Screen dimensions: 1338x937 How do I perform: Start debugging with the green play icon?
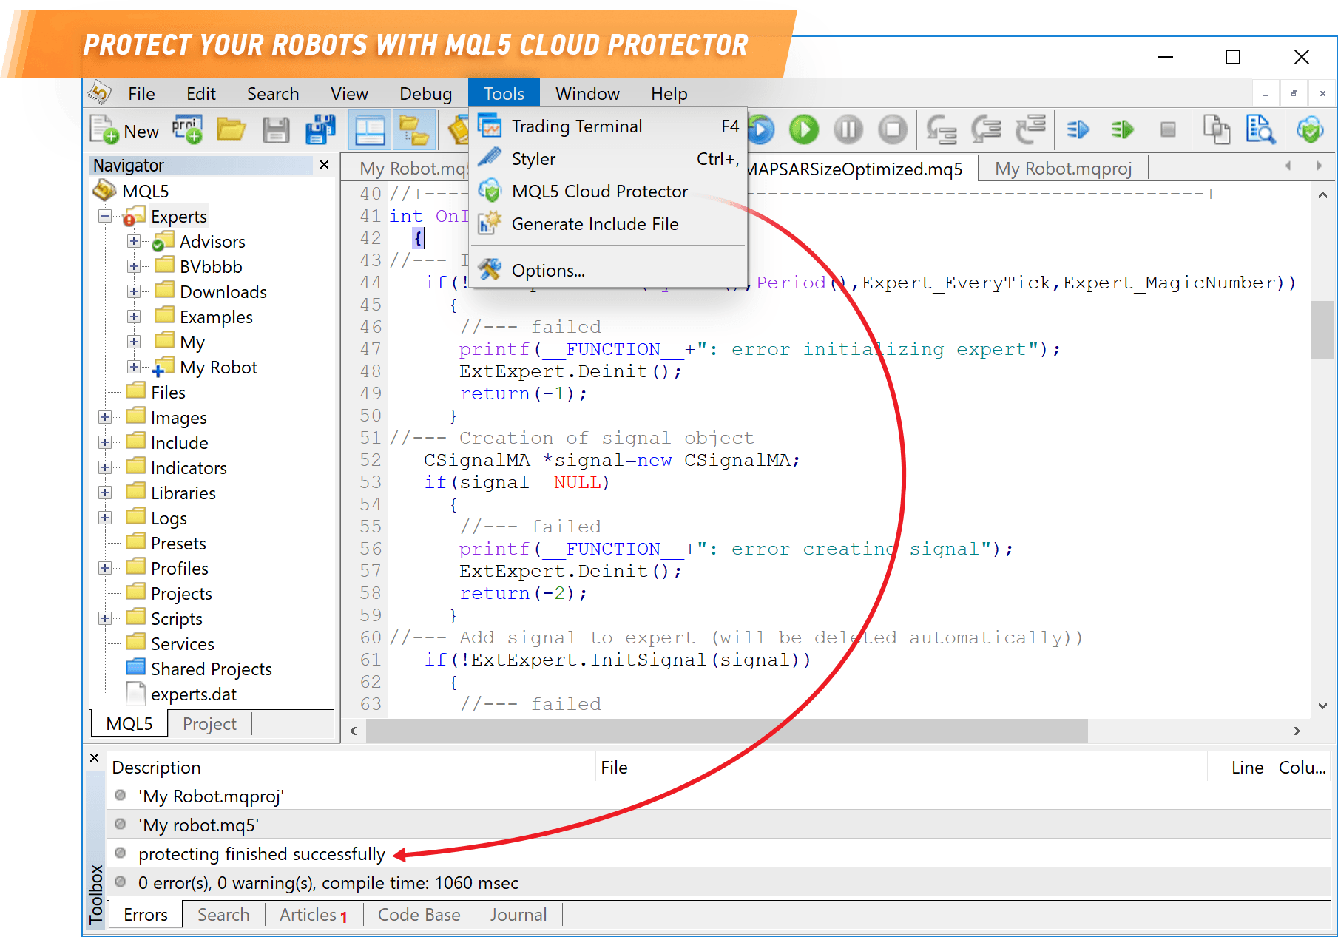[x=804, y=129]
